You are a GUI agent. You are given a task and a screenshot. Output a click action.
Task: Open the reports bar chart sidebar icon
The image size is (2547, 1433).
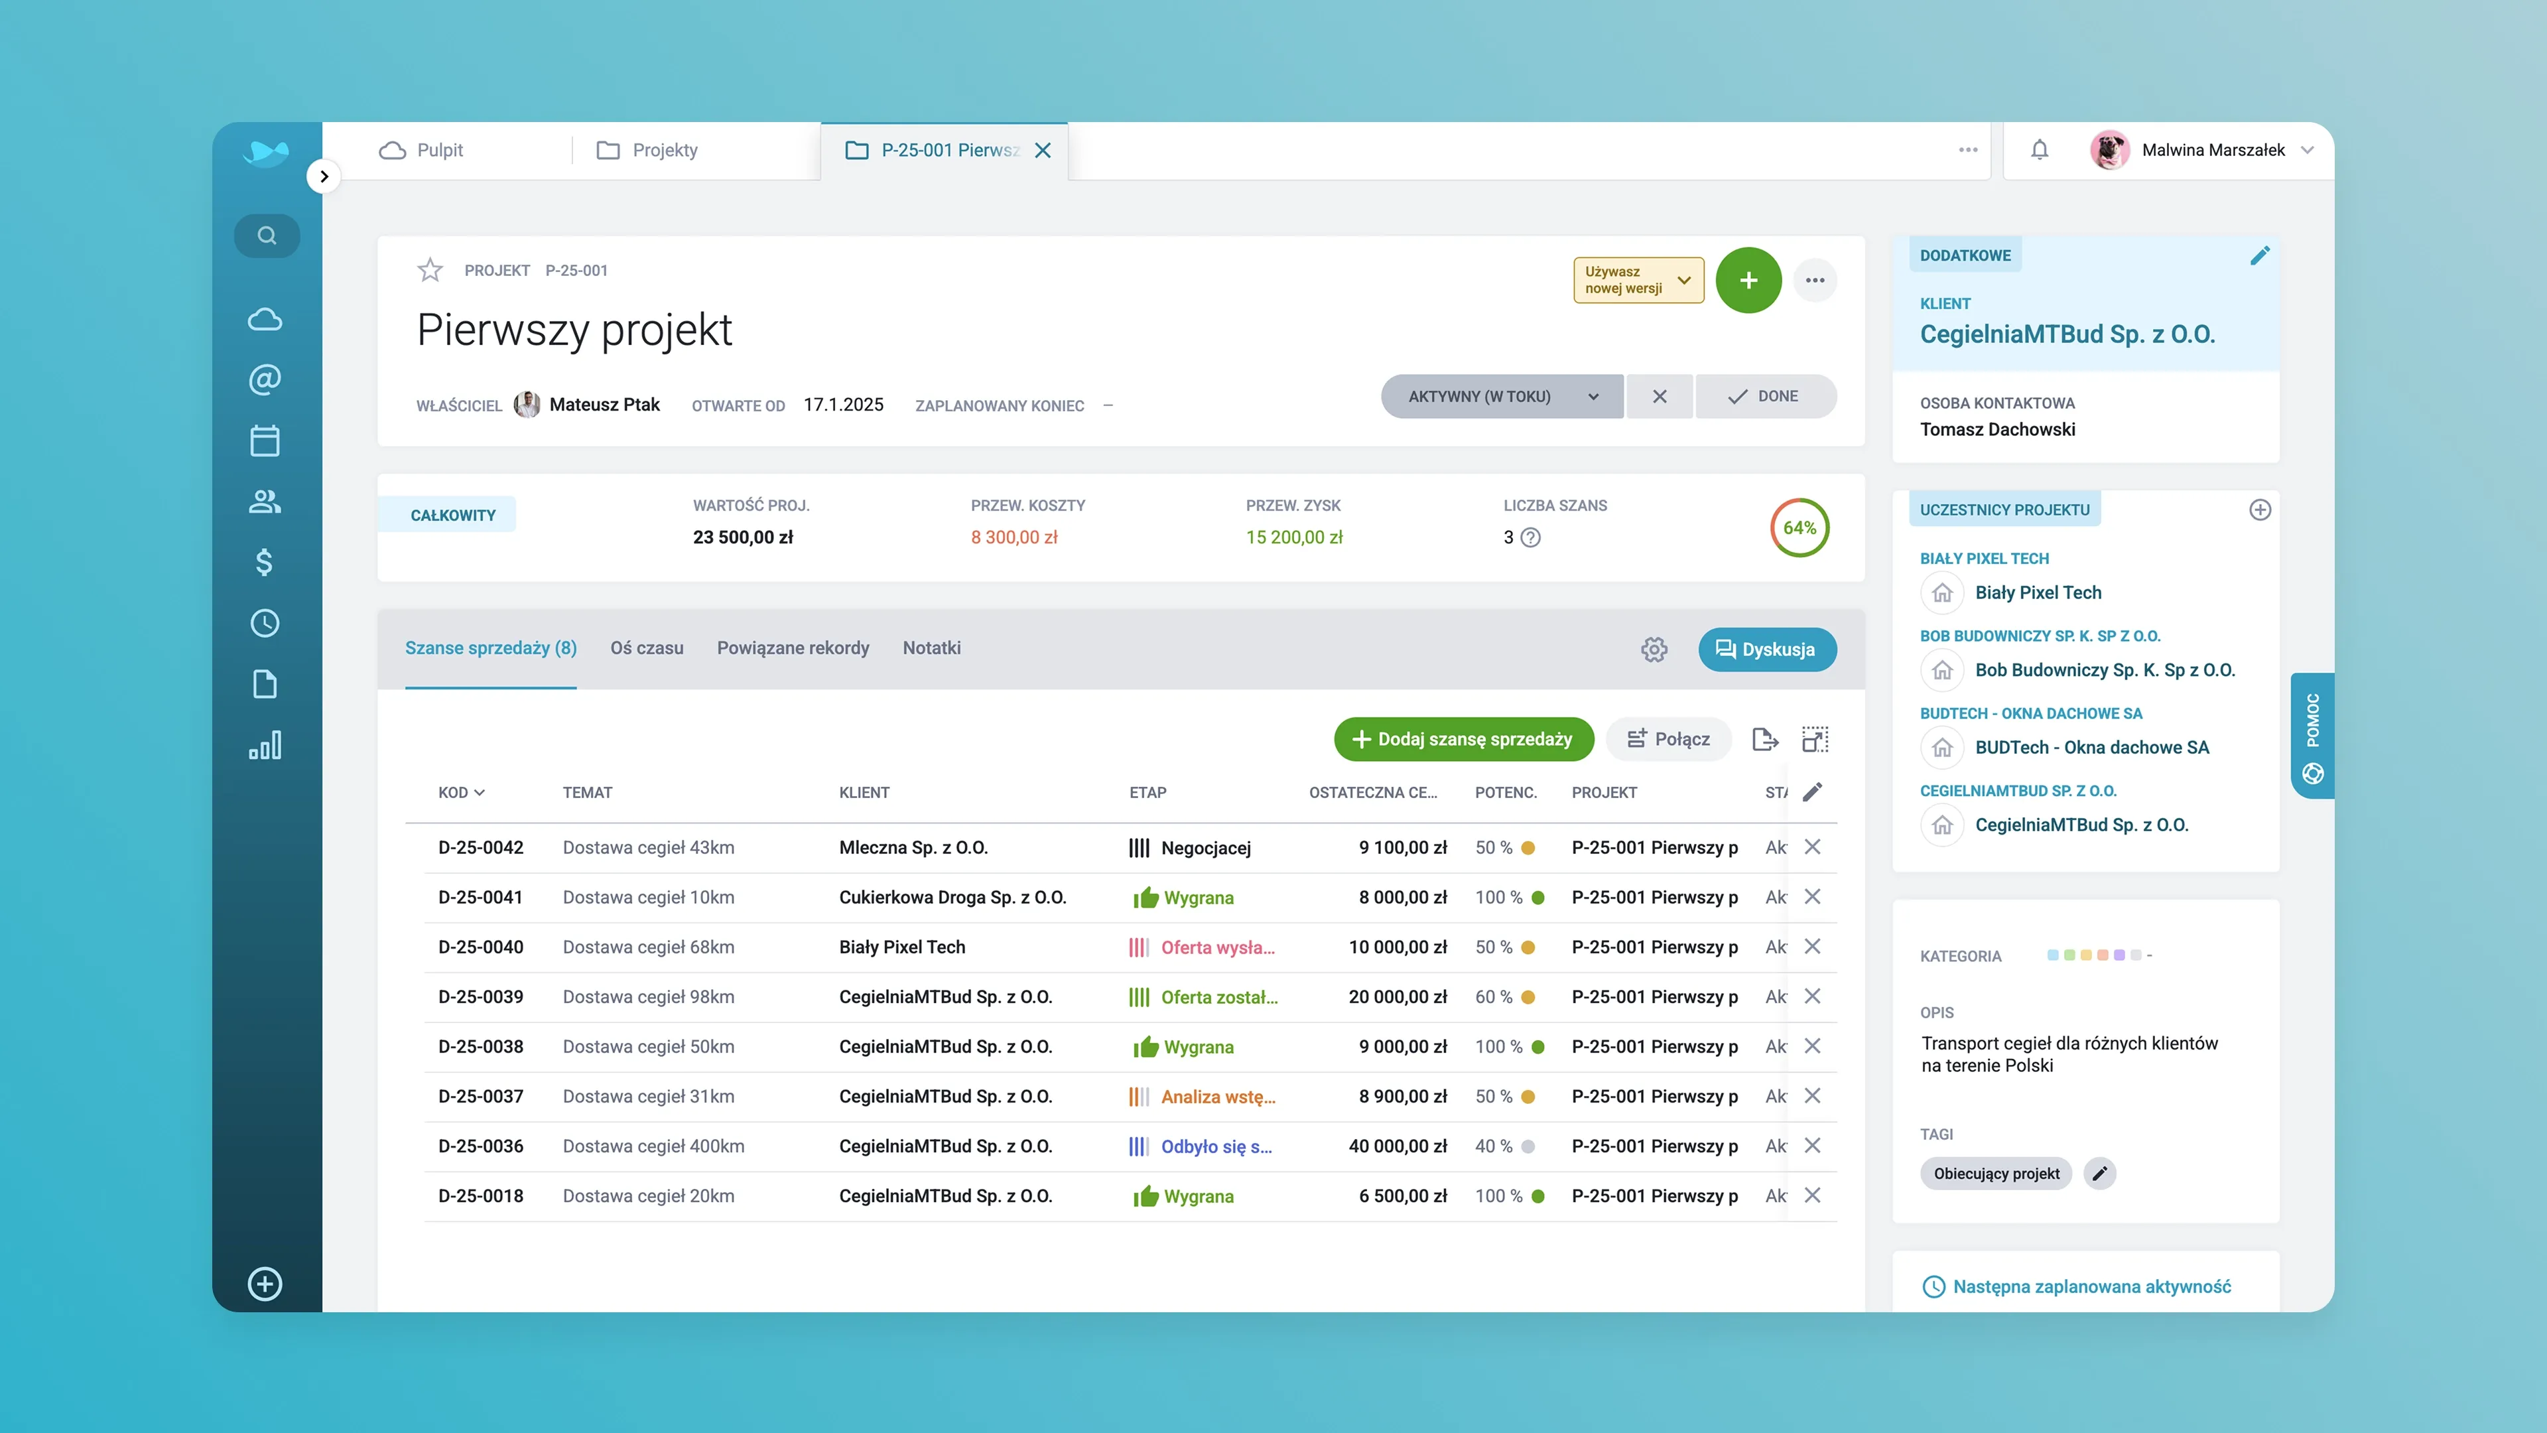(x=264, y=746)
